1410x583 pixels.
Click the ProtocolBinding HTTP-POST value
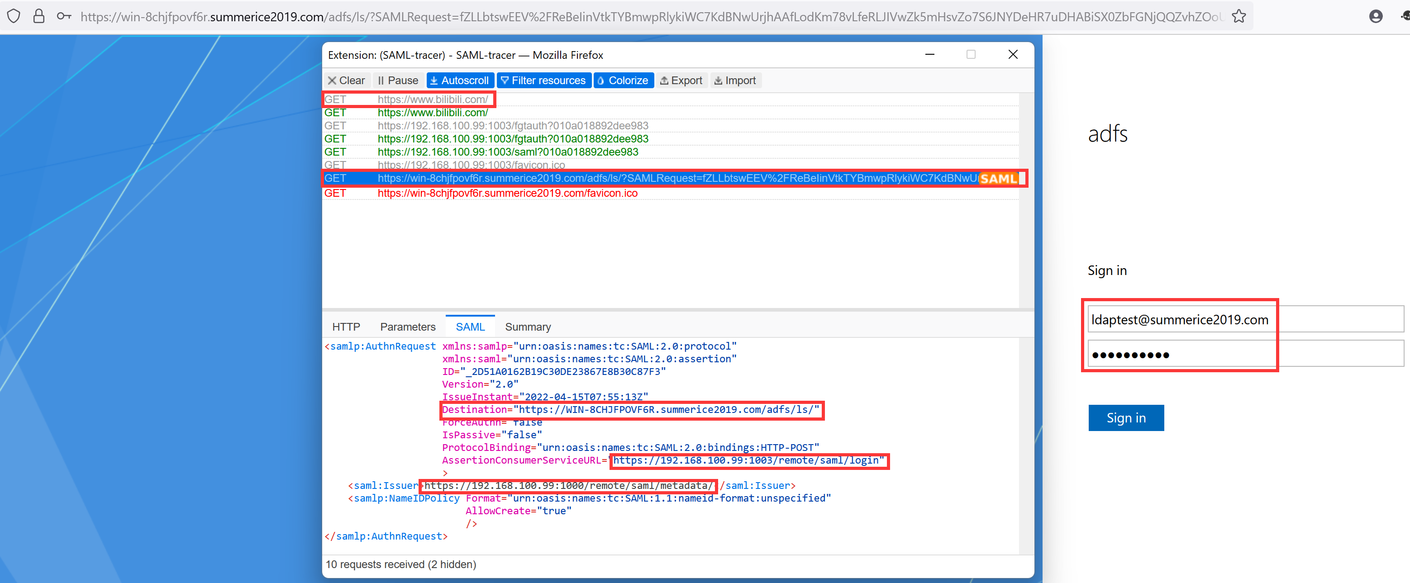click(678, 448)
